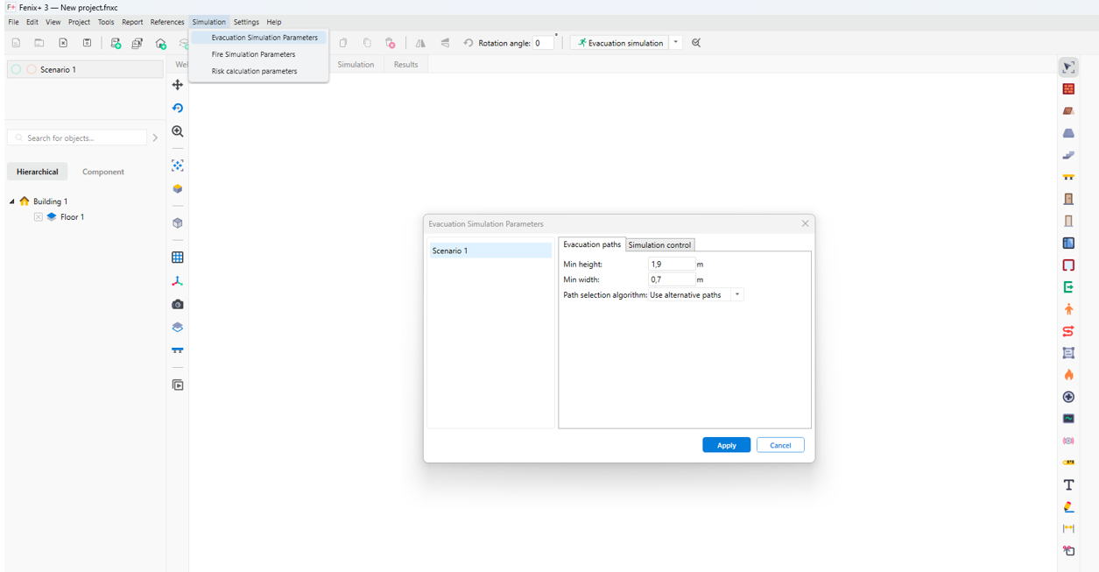Collapse the Building 1 tree node
The height and width of the screenshot is (572, 1099).
pos(12,201)
